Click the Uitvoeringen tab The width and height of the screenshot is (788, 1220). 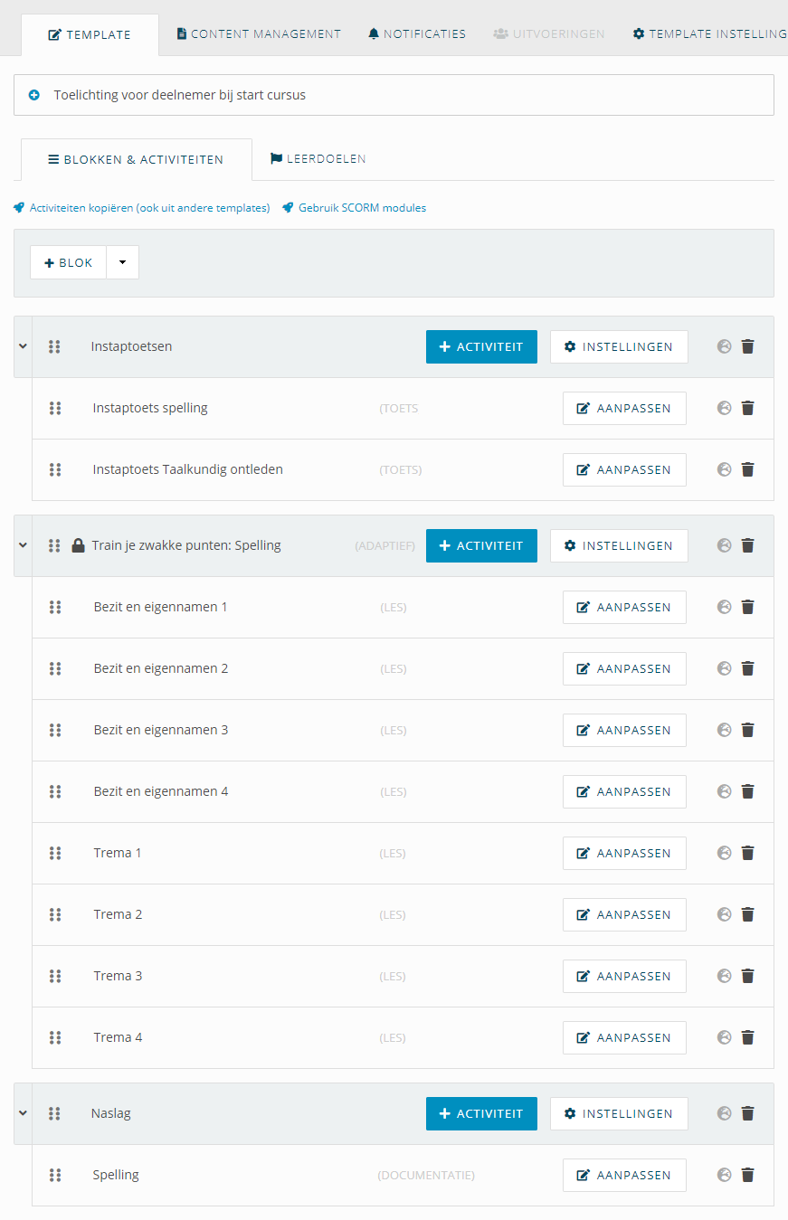pos(549,34)
